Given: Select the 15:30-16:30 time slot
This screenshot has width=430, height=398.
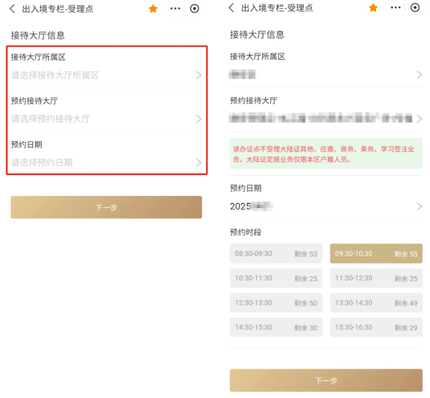Looking at the screenshot, I should (x=376, y=328).
